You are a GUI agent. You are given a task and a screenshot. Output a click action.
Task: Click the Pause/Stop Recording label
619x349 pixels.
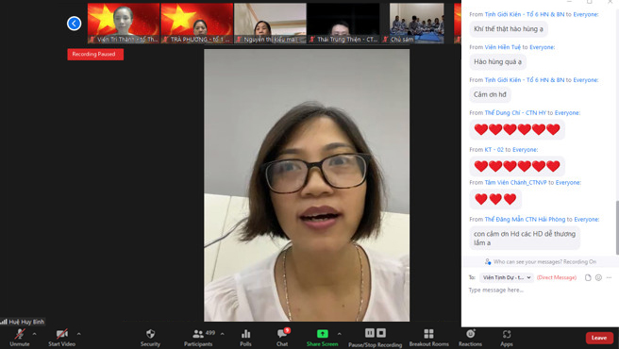coord(375,344)
